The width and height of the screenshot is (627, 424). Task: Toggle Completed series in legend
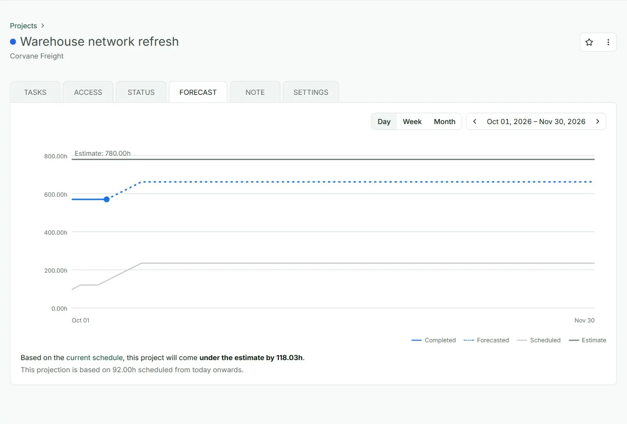[433, 340]
